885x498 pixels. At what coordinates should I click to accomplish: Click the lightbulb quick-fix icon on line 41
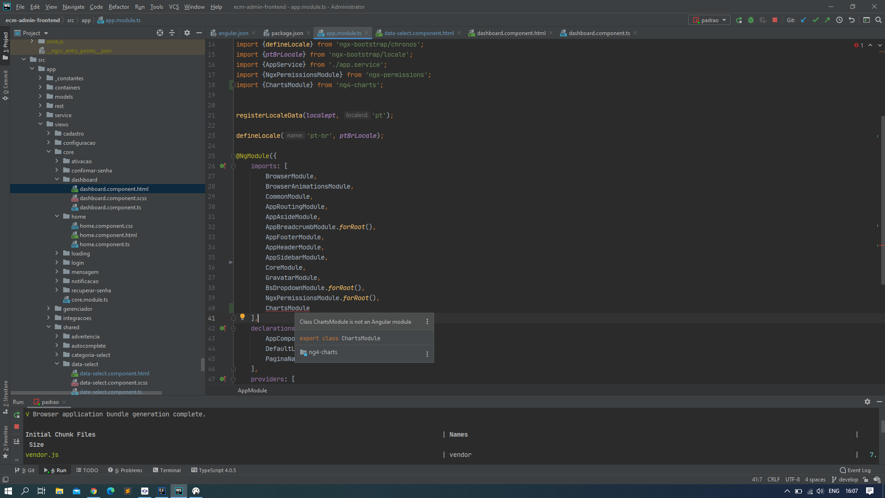click(x=242, y=317)
